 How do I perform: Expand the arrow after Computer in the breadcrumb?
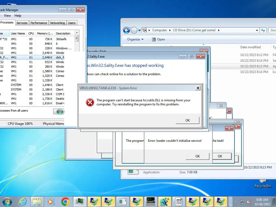pyautogui.click(x=170, y=30)
